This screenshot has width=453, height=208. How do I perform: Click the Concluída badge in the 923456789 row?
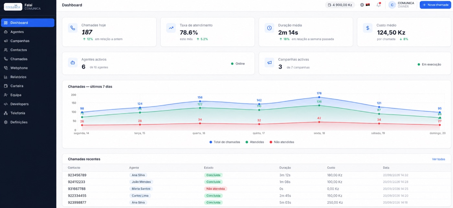pos(213,175)
